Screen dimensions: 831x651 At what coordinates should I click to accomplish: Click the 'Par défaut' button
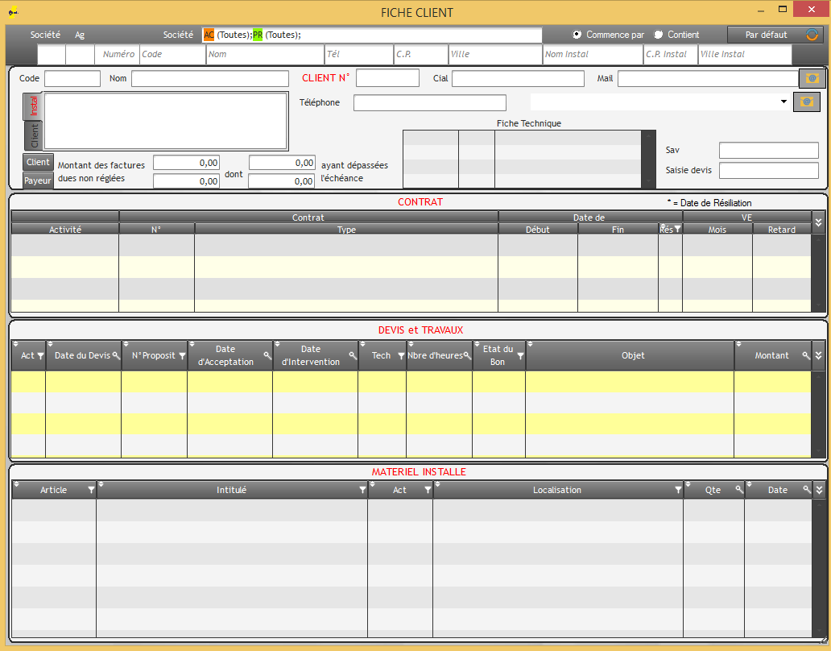[x=766, y=35]
